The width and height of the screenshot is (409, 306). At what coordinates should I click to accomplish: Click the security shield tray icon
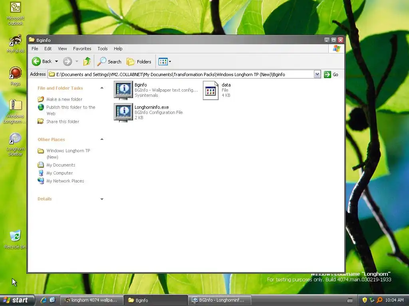tap(365, 300)
